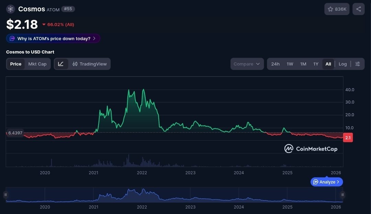Image resolution: width=371 pixels, height=214 pixels.
Task: Select the All time range
Action: (x=328, y=64)
